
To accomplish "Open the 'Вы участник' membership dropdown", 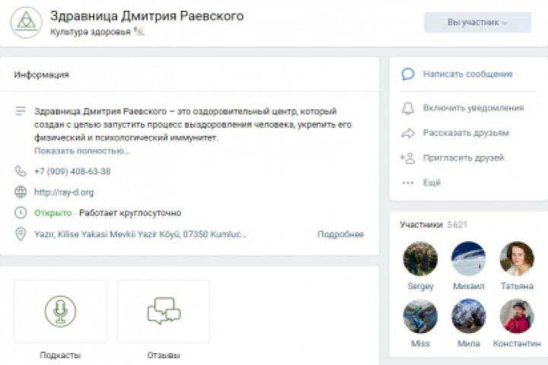I will coord(477,23).
